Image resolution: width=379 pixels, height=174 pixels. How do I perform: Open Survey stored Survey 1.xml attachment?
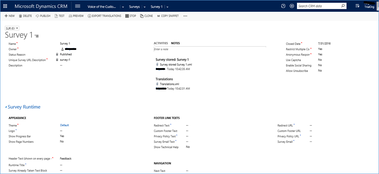(x=176, y=65)
